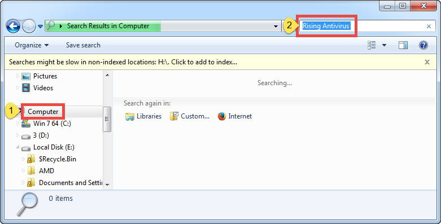Expand the $Recycle.Bin node

[23, 159]
